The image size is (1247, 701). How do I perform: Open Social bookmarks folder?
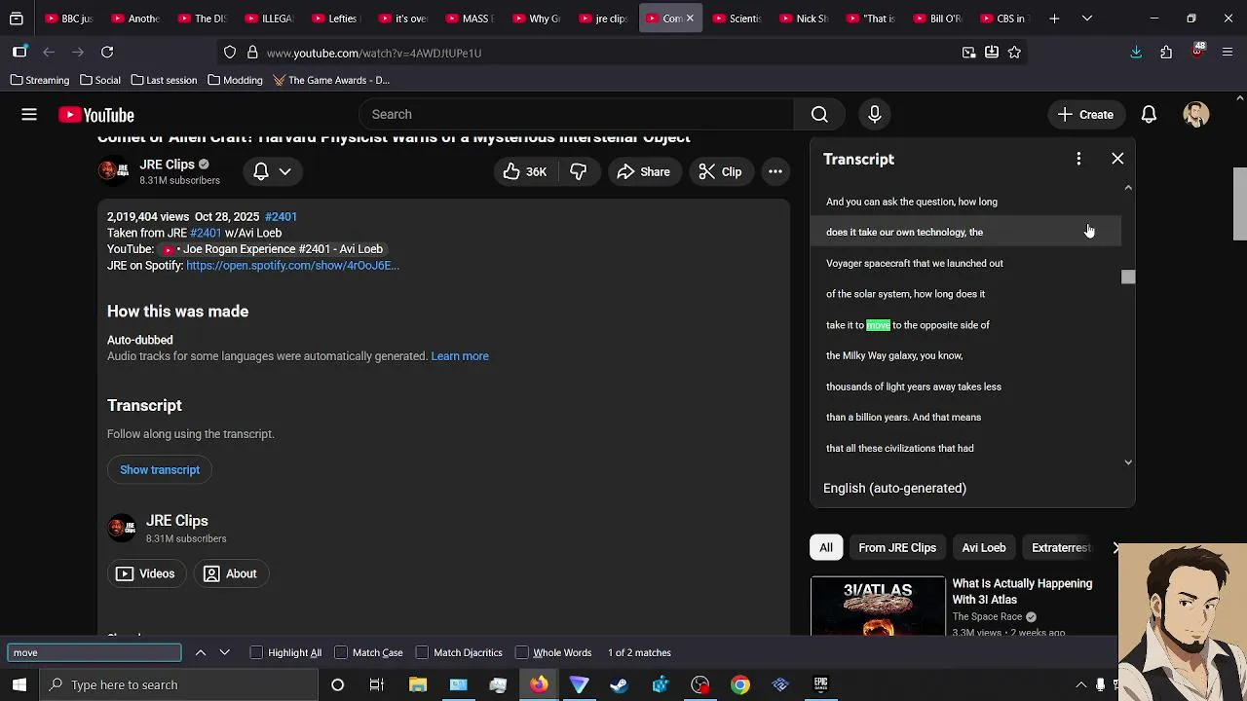coord(100,80)
